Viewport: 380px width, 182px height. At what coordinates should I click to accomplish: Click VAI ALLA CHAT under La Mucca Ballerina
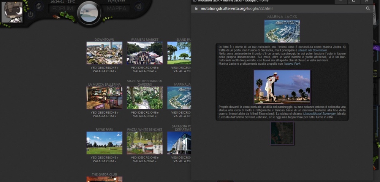coord(104,116)
